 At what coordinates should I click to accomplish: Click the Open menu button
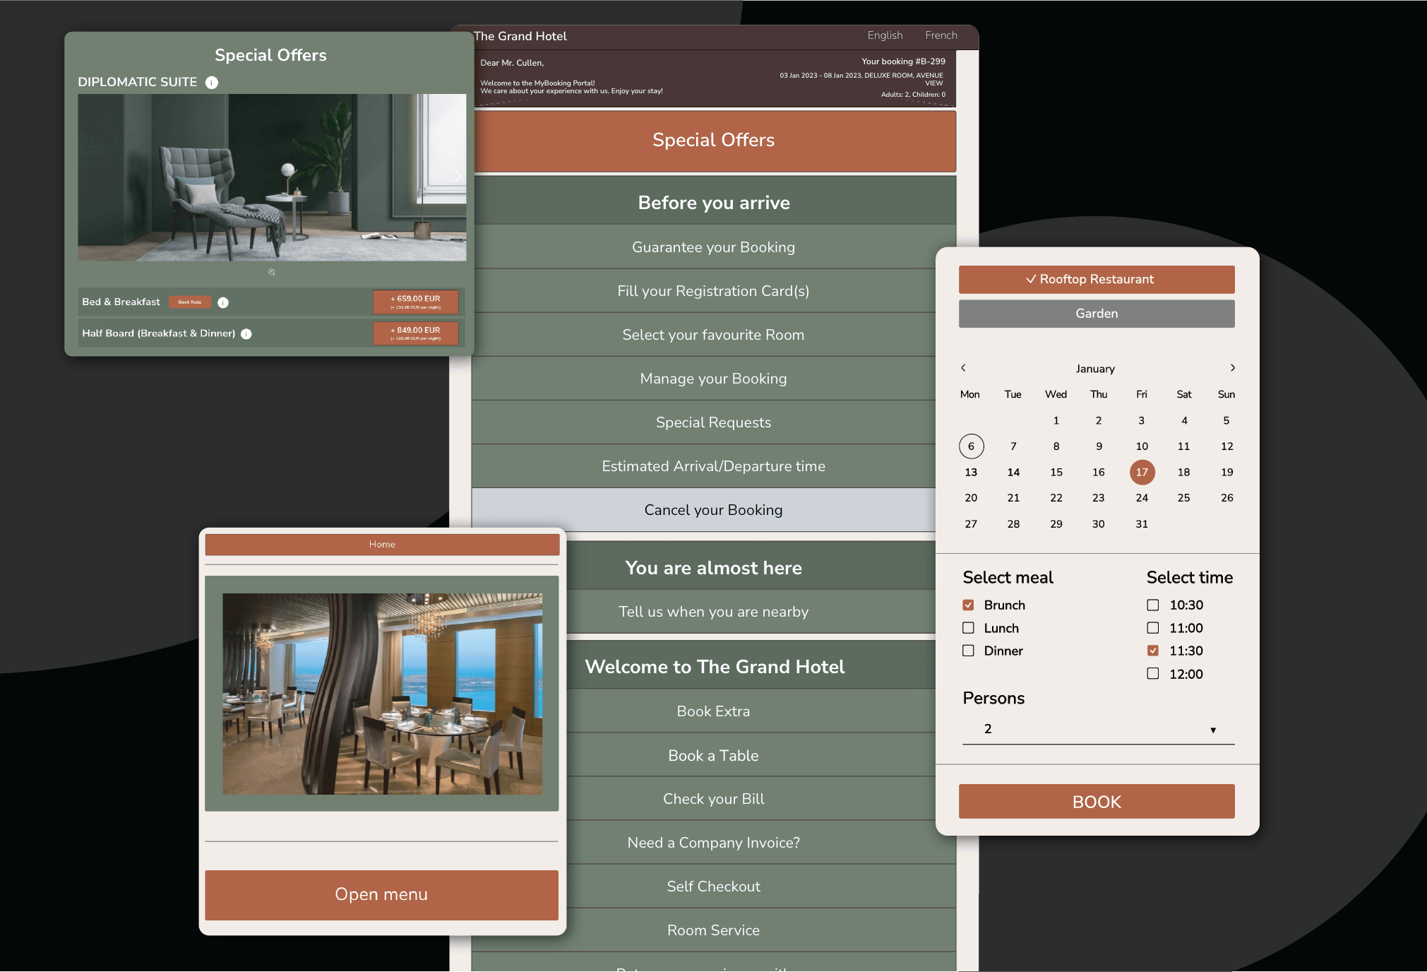[x=381, y=894]
